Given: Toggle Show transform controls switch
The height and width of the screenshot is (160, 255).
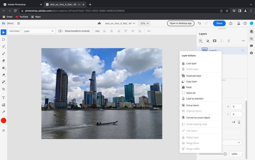Looking at the screenshot, I should [x=60, y=31].
